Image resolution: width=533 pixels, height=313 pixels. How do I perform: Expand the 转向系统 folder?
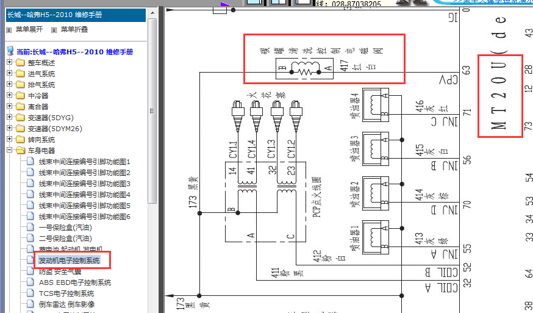coord(10,139)
